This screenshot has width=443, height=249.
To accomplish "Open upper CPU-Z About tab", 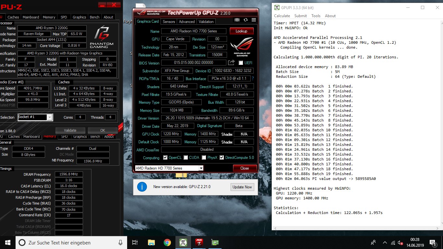I will 108,17.
